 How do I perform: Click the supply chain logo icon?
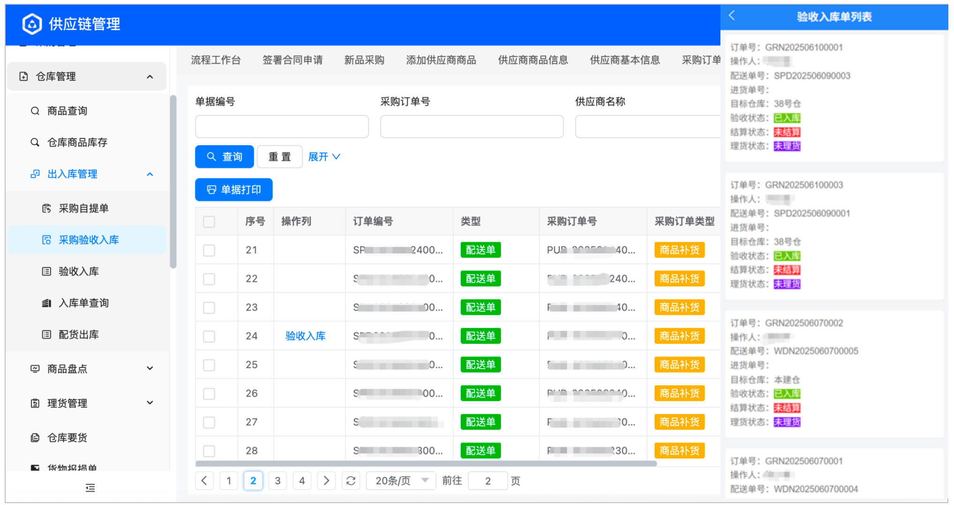32,24
